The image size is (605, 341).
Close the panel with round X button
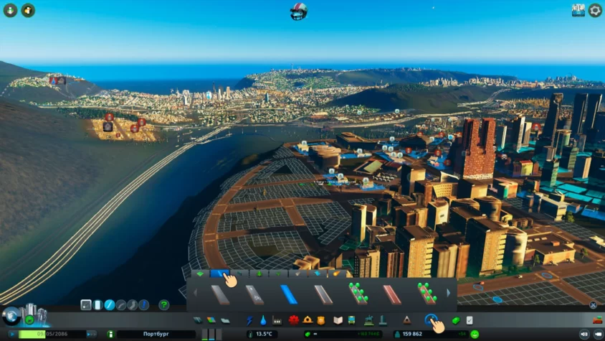(594, 305)
